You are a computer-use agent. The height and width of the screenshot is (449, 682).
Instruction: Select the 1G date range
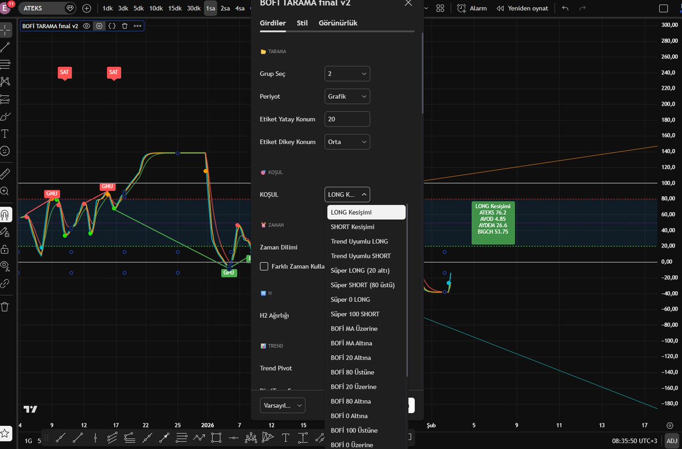[x=28, y=440]
